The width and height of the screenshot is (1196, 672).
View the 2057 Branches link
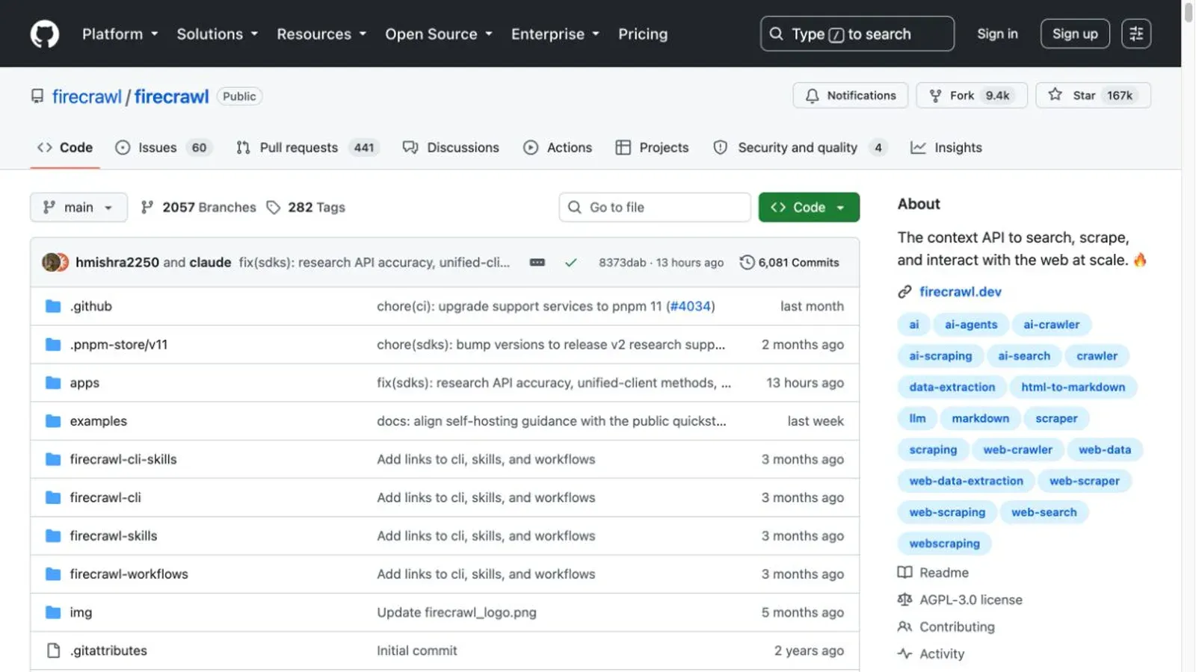point(199,207)
